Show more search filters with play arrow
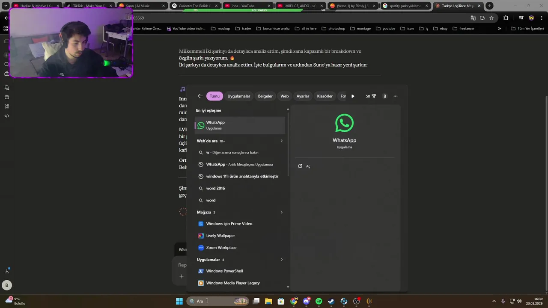 coord(353,96)
